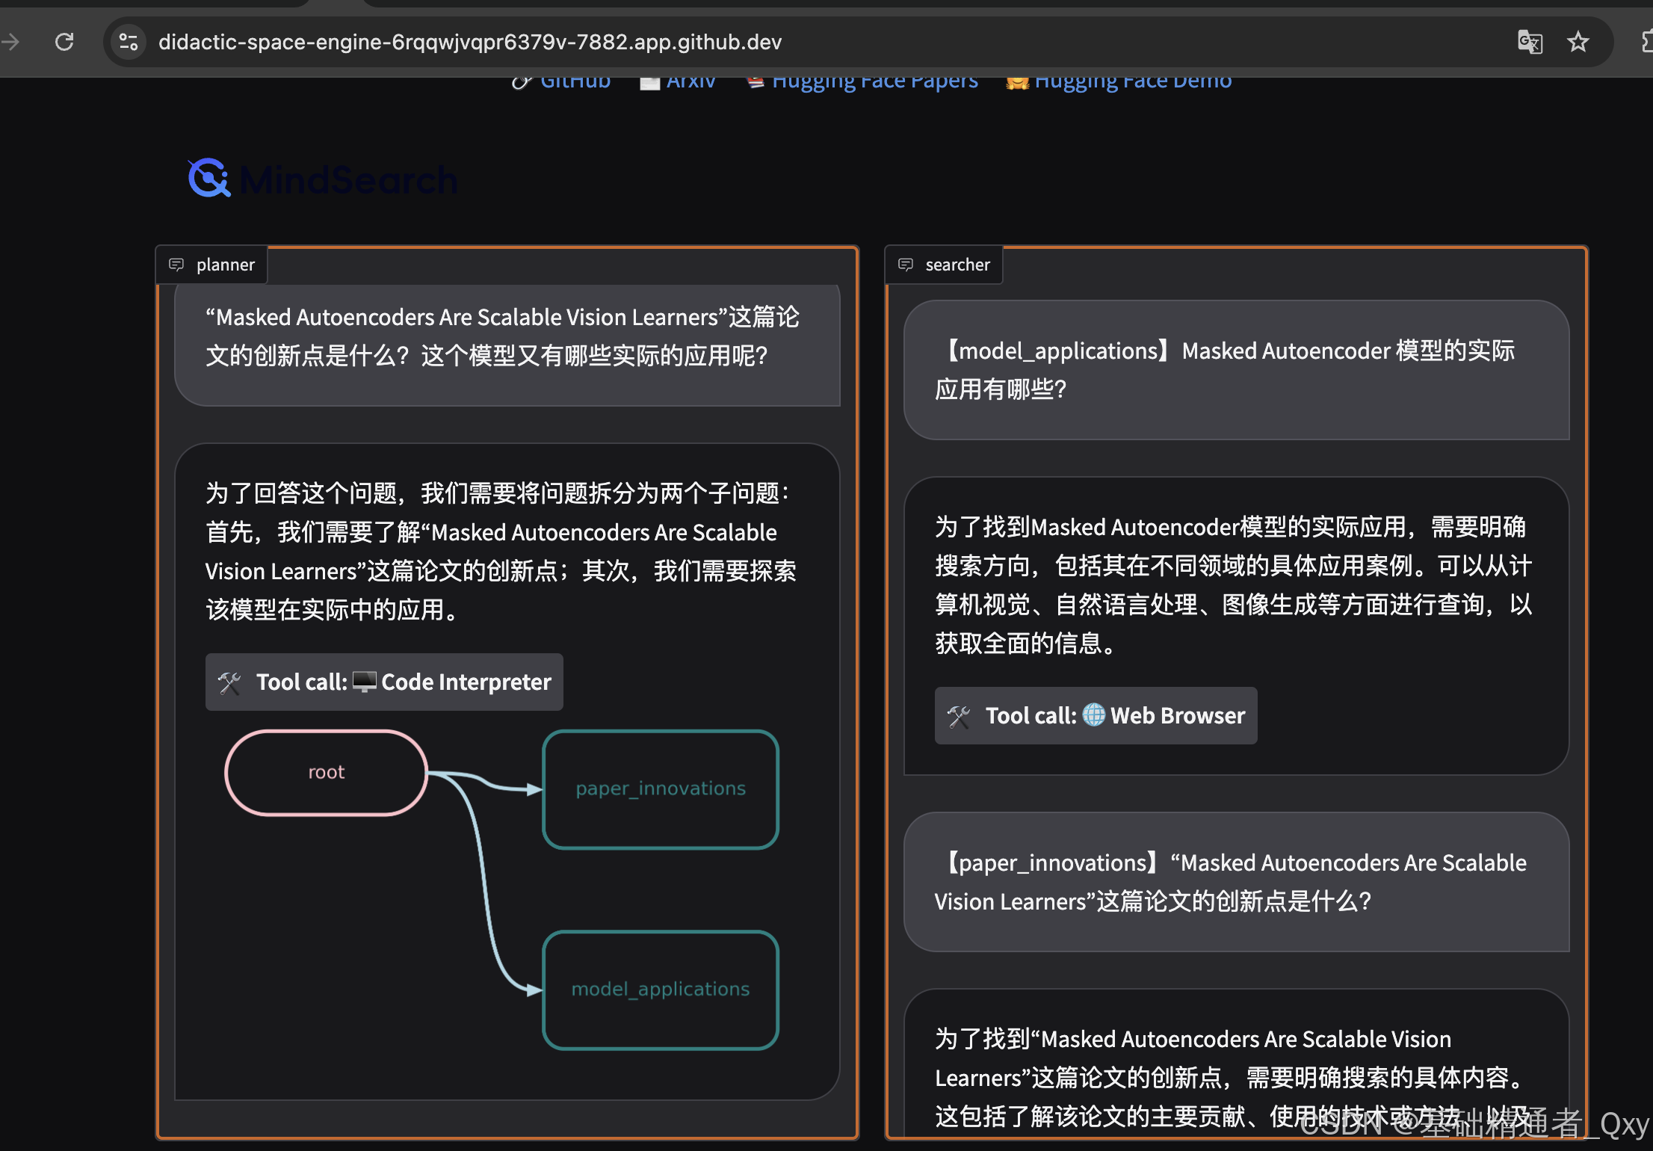Open site information icon in address bar
This screenshot has height=1151, width=1653.
tap(129, 42)
